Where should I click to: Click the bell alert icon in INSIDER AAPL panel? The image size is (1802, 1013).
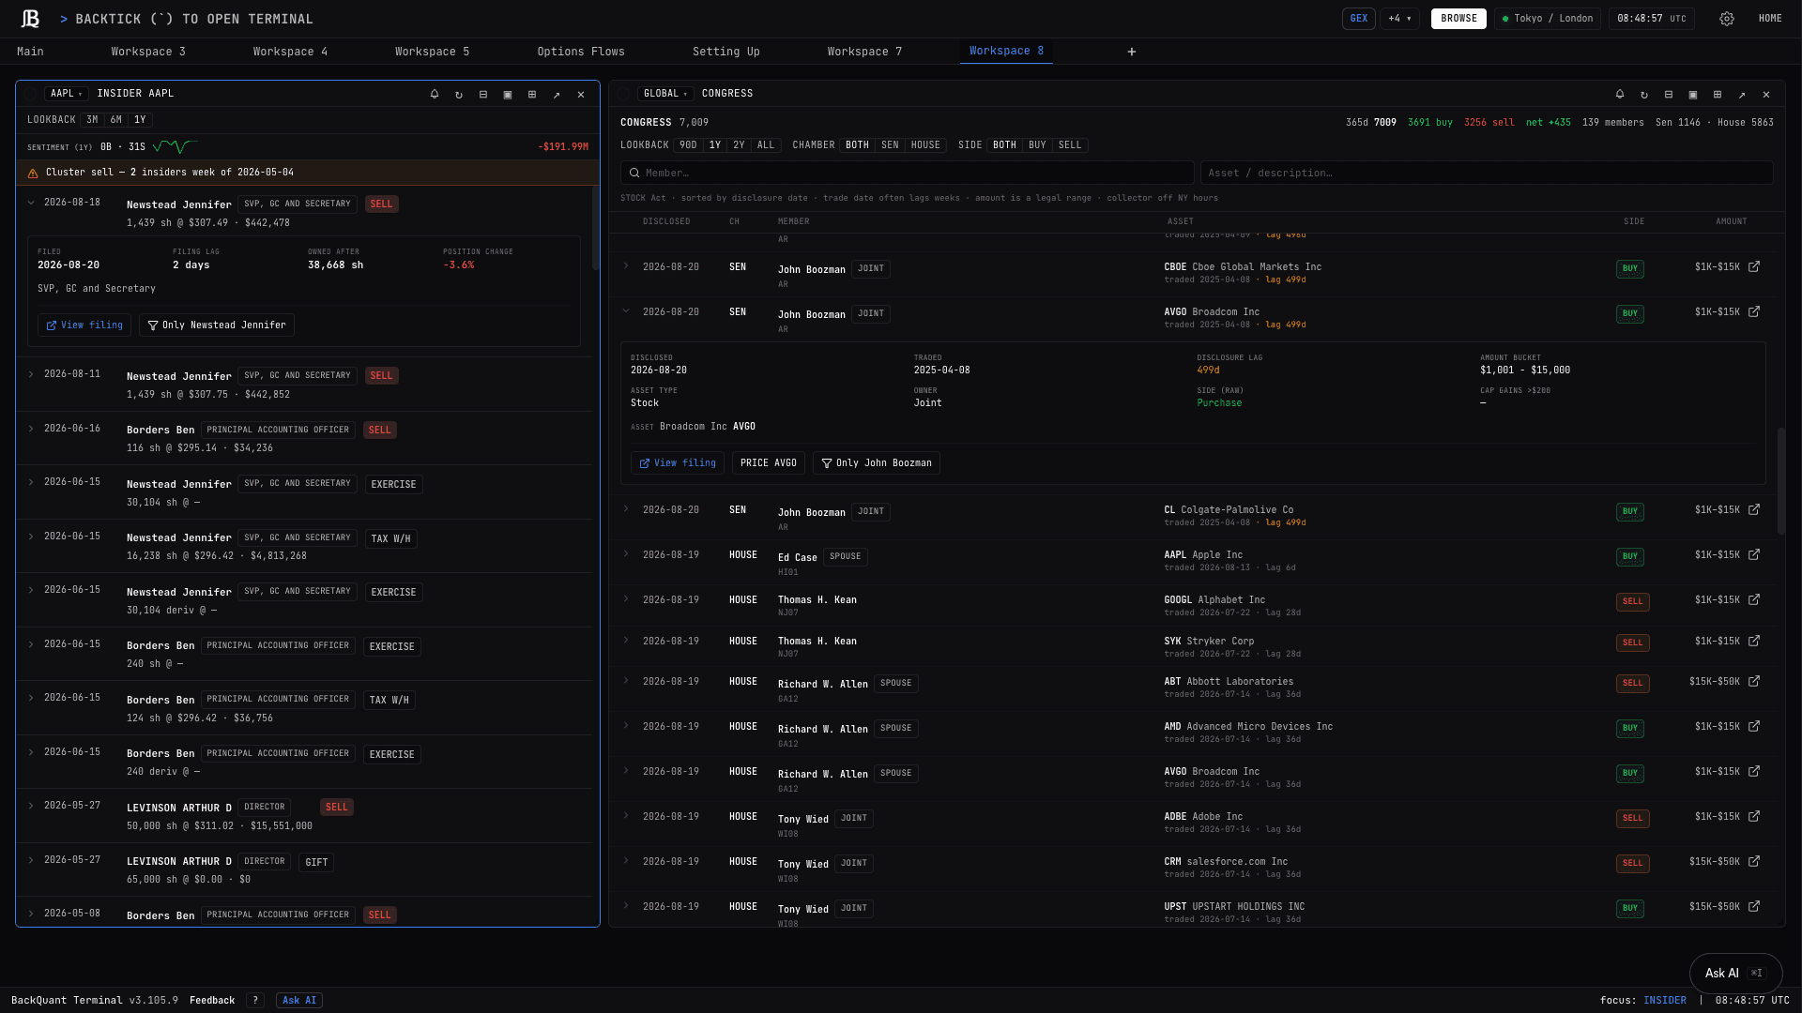(x=435, y=94)
